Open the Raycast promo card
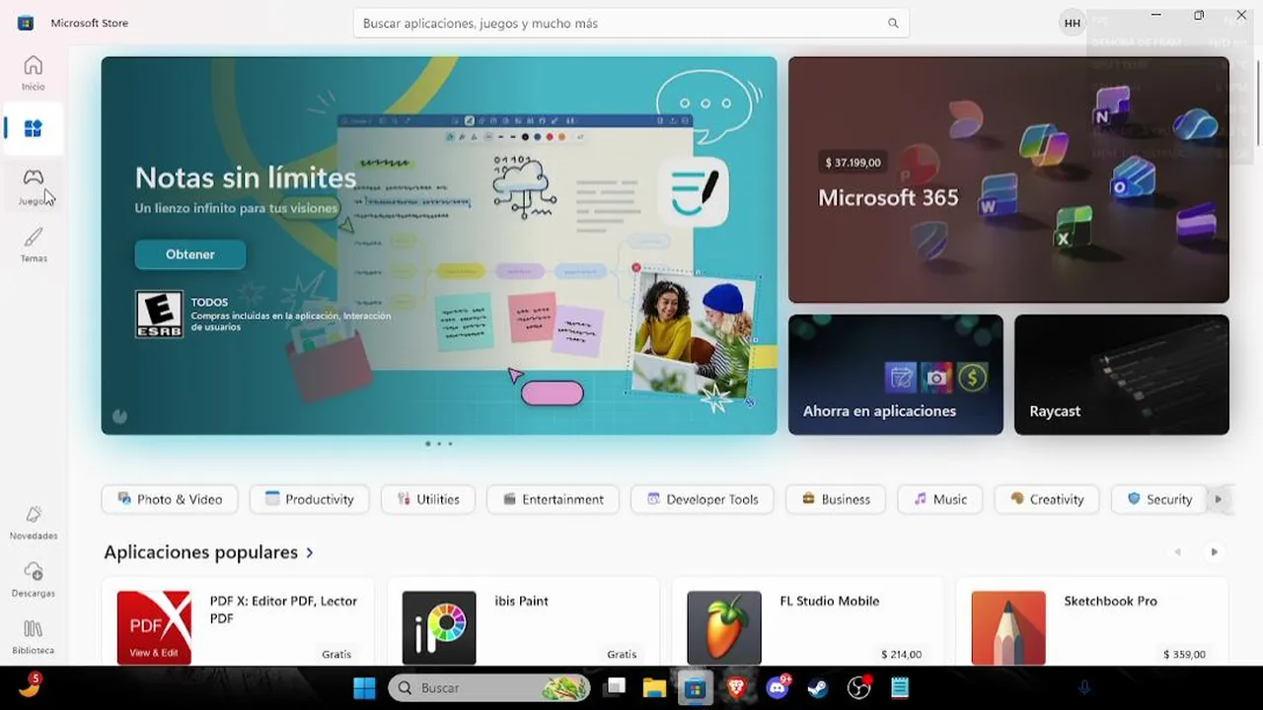The height and width of the screenshot is (710, 1263). 1122,375
